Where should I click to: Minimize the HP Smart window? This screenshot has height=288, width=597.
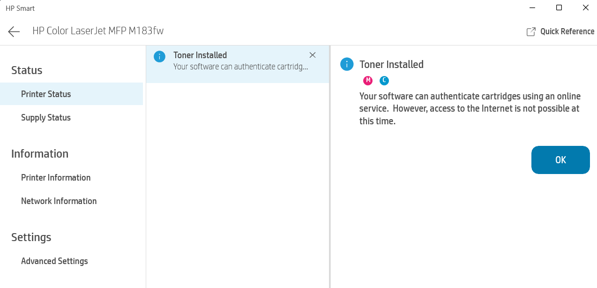click(x=532, y=8)
